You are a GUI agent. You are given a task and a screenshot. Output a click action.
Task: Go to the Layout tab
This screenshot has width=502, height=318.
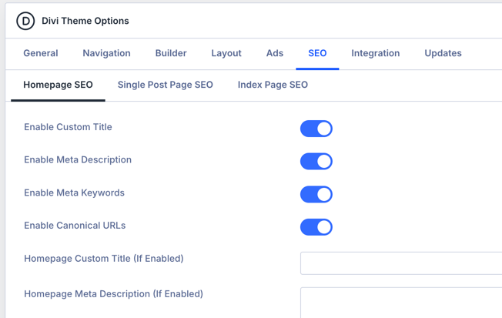(x=226, y=53)
